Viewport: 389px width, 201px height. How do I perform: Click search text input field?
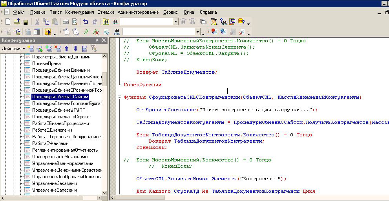pyautogui.click(x=146, y=22)
